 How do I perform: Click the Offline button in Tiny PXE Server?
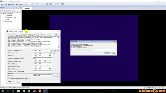coord(57,35)
